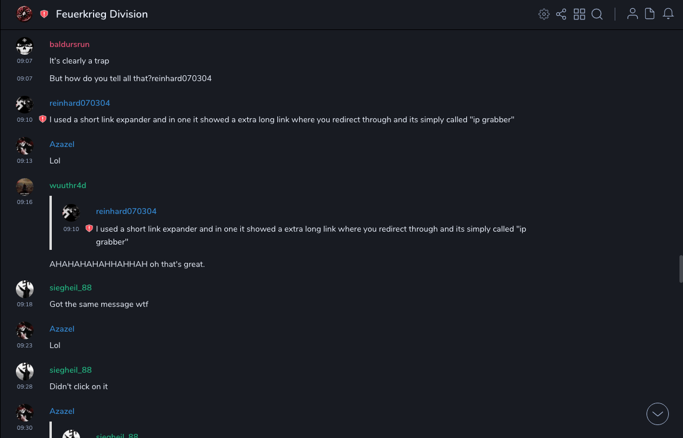
Task: Click the Feuerkrieg Division channel avatar
Action: pyautogui.click(x=24, y=14)
